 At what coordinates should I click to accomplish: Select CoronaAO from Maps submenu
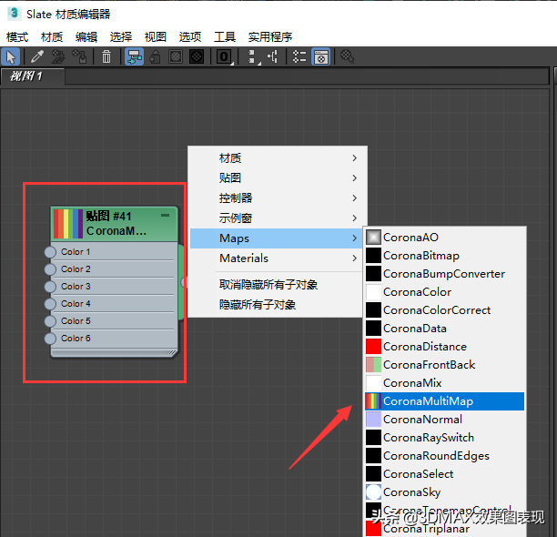[x=444, y=238]
